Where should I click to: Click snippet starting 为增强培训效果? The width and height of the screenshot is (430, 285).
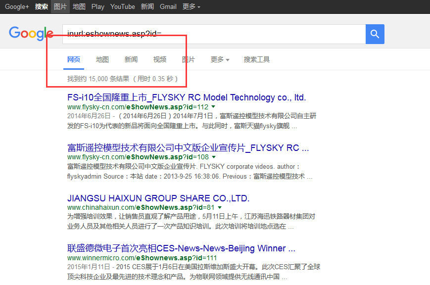pyautogui.click(x=191, y=221)
